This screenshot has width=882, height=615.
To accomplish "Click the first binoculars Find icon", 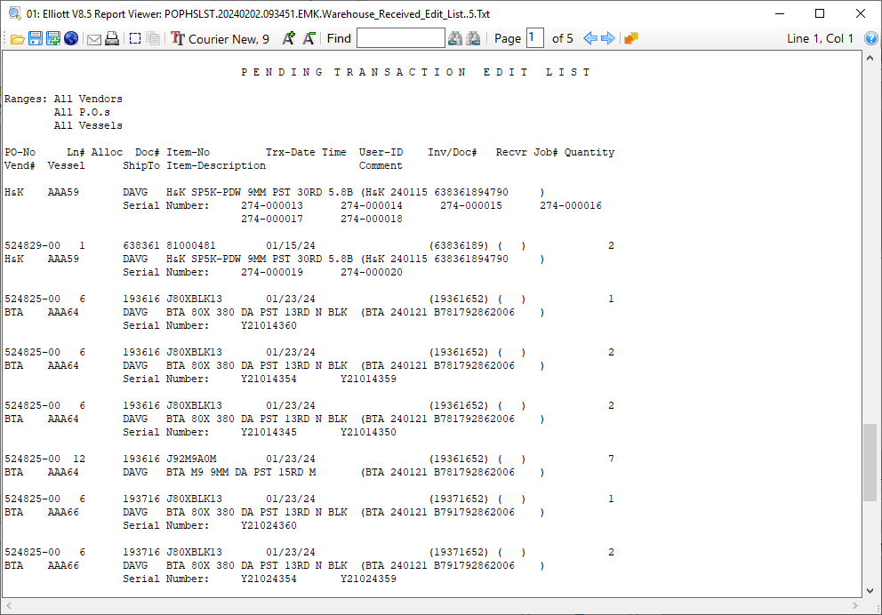I will click(x=455, y=38).
